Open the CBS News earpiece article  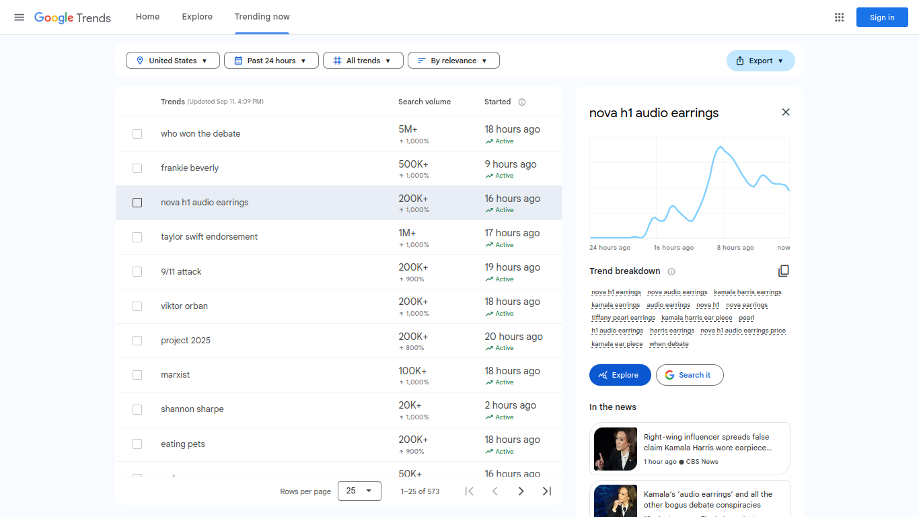[690, 448]
